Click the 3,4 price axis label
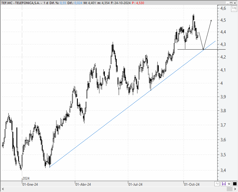Image resolution: width=238 pixels, height=192 pixels. point(223,170)
